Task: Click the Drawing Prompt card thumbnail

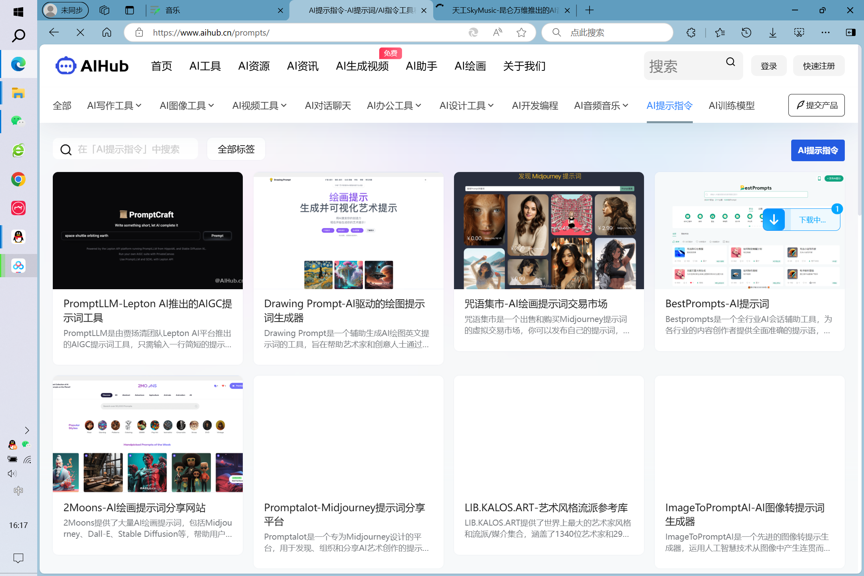Action: (348, 230)
